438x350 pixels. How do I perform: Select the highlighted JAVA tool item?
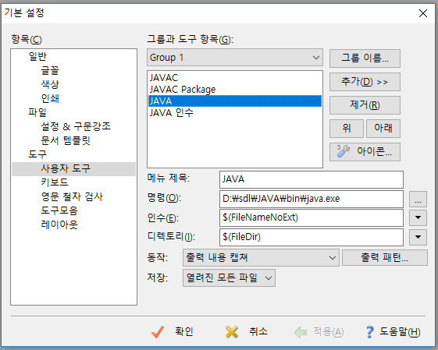235,101
